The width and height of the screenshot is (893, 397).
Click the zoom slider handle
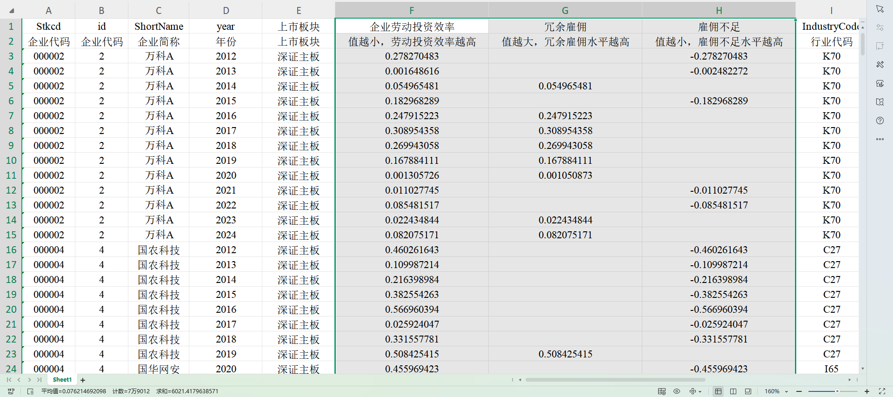(x=837, y=391)
